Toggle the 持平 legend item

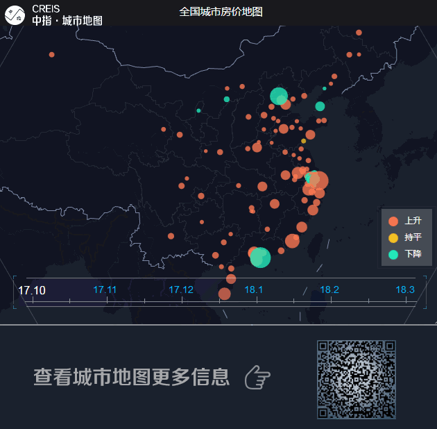pyautogui.click(x=406, y=237)
